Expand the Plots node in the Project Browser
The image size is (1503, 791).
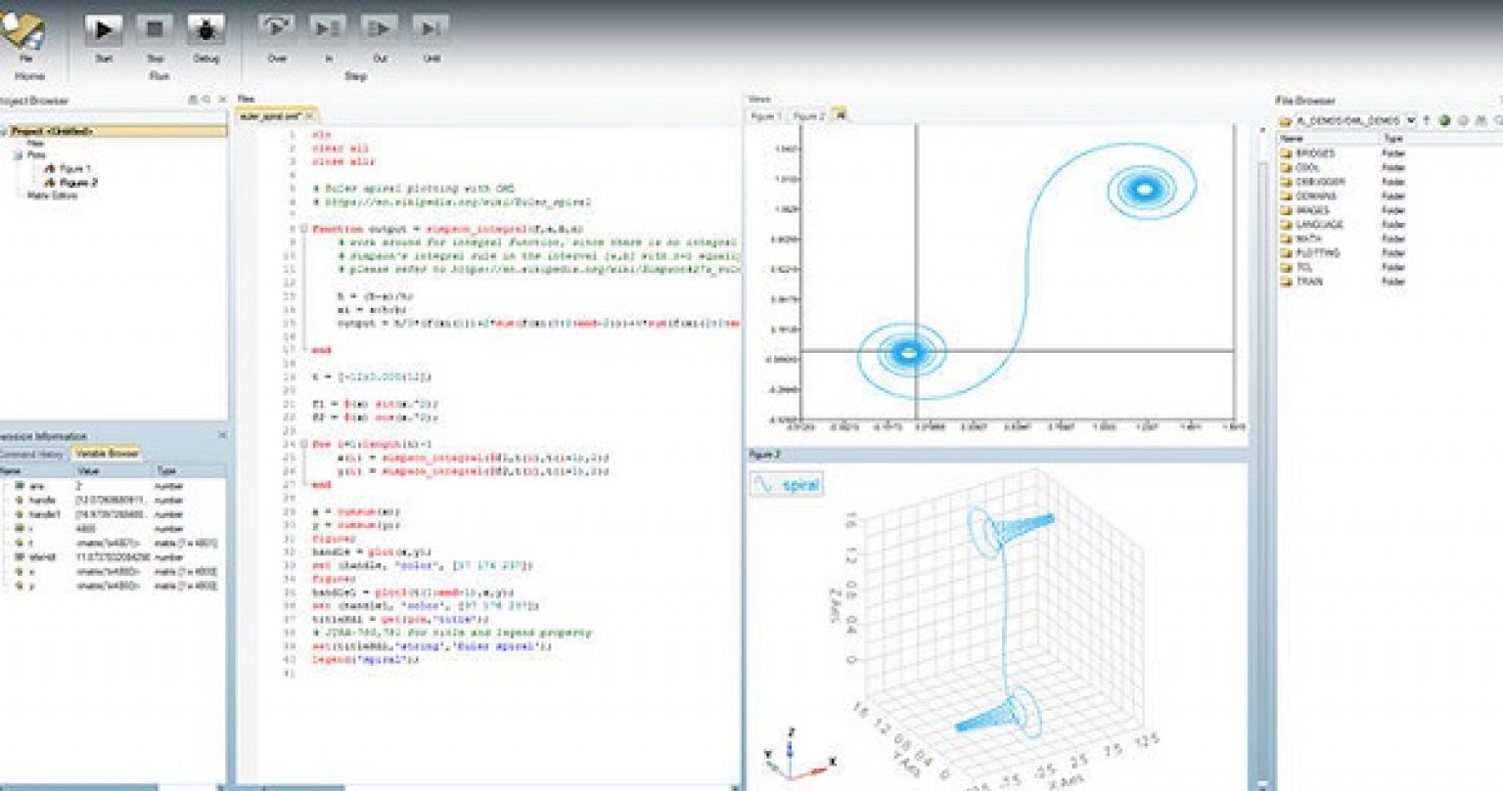click(18, 154)
